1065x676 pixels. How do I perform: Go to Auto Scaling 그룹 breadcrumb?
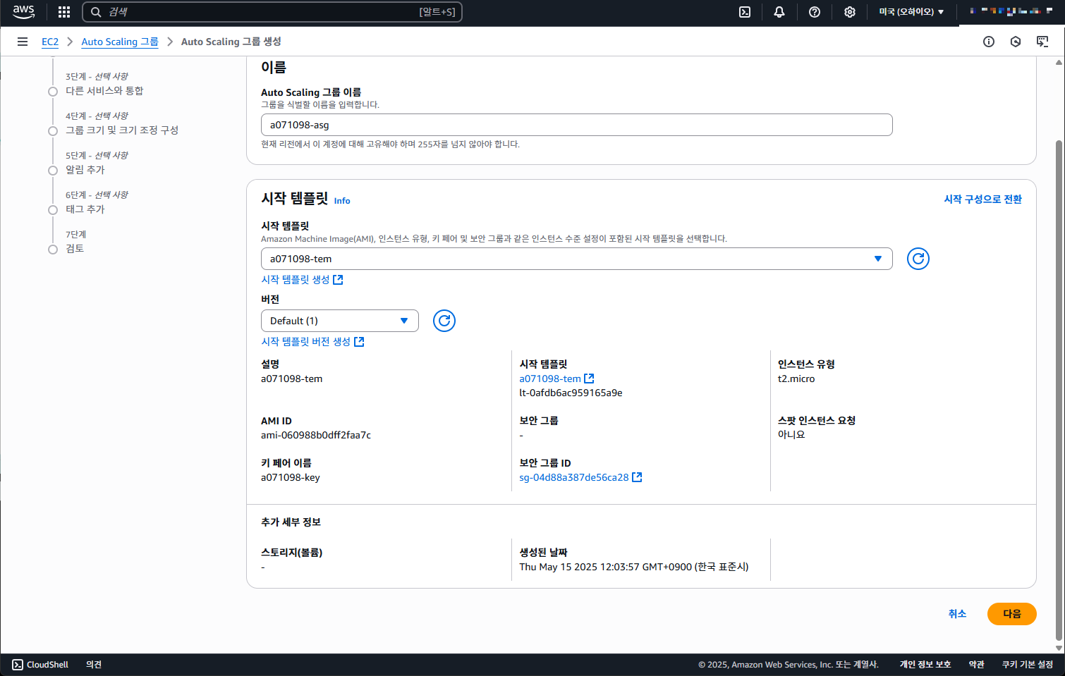click(120, 42)
